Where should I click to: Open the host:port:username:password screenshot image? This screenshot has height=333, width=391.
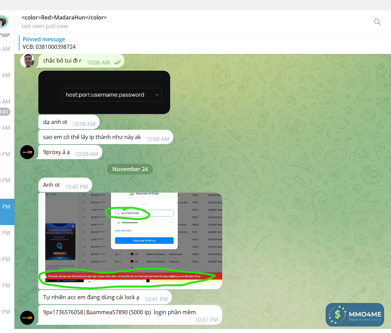(x=104, y=92)
